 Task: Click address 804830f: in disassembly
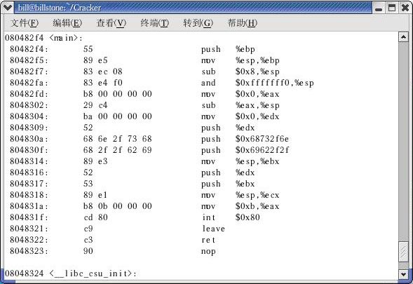click(29, 150)
